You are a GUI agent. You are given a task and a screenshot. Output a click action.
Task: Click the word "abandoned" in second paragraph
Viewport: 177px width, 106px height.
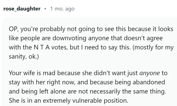[149, 82]
